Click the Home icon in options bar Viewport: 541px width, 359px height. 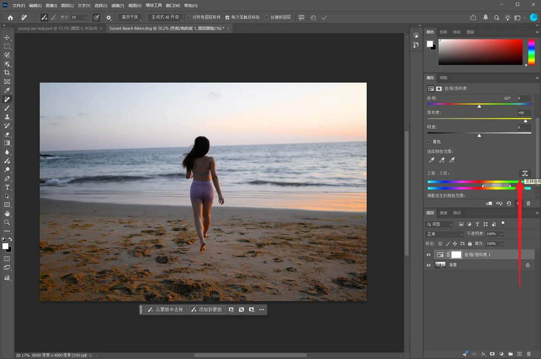(x=11, y=18)
